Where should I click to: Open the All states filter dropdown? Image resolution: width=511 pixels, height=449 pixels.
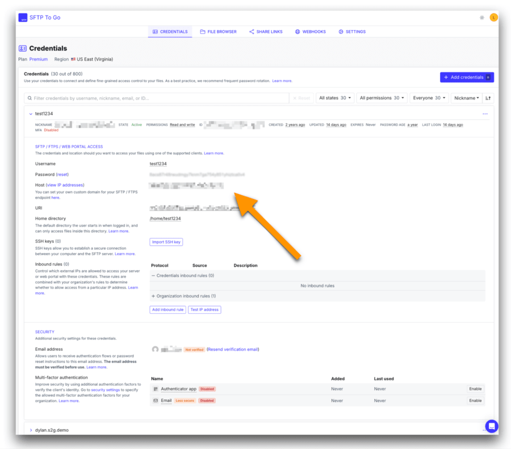click(x=335, y=98)
